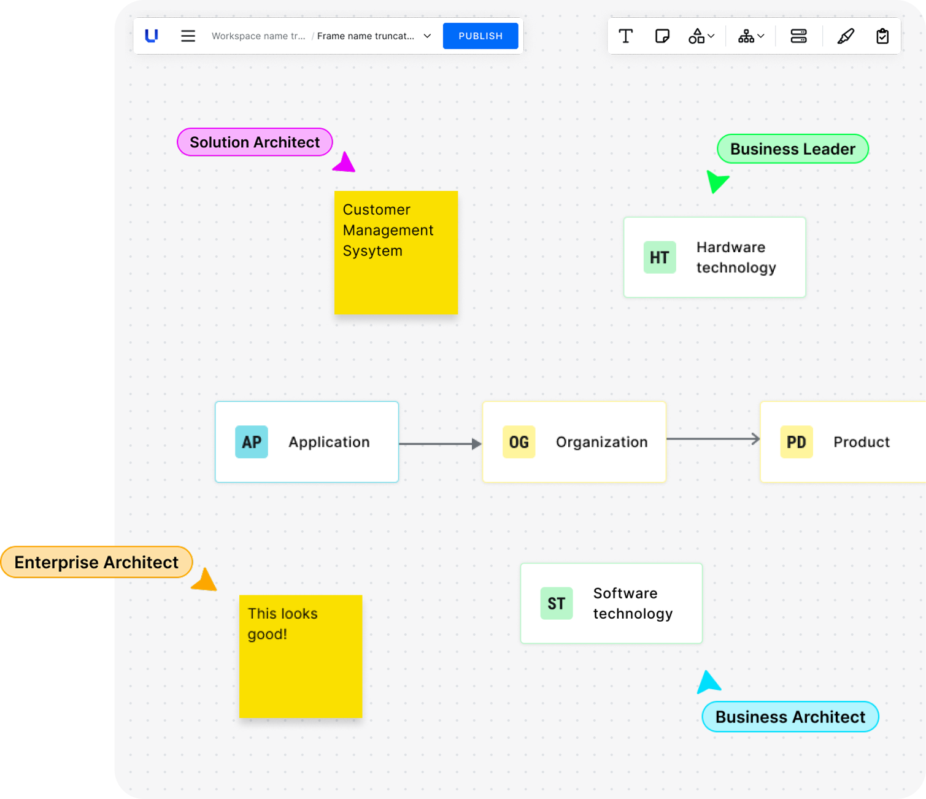Select the Text tool
The image size is (926, 799).
[x=625, y=36]
